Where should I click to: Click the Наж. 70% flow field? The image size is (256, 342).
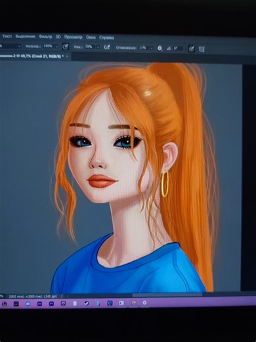[x=89, y=47]
